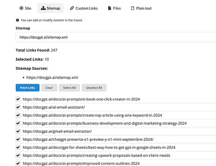Uncheck the e-book-one-click-creator link checkbox

18,99
